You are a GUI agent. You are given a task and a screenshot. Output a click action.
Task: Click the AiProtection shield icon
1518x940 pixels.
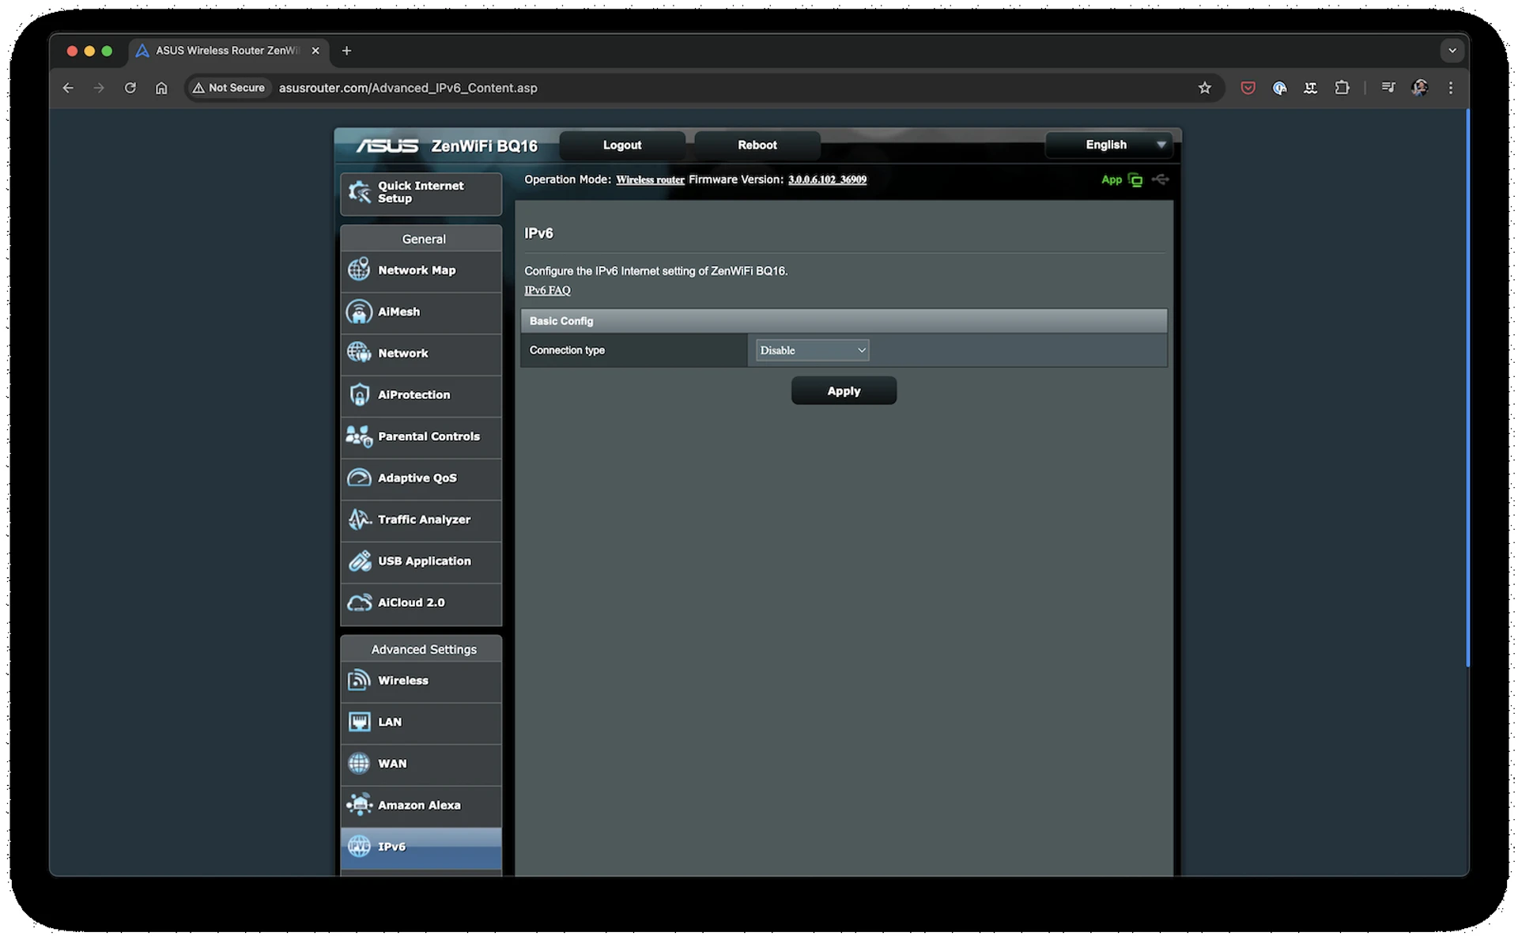tap(359, 394)
